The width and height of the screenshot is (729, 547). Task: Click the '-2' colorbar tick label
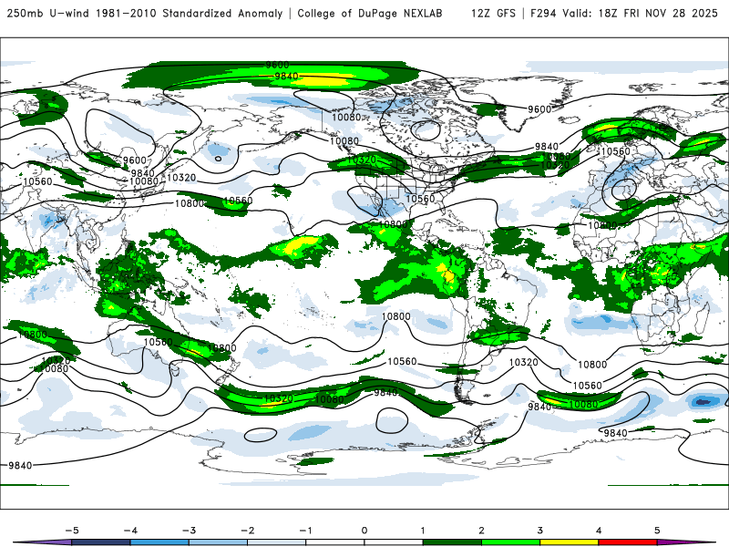point(247,531)
